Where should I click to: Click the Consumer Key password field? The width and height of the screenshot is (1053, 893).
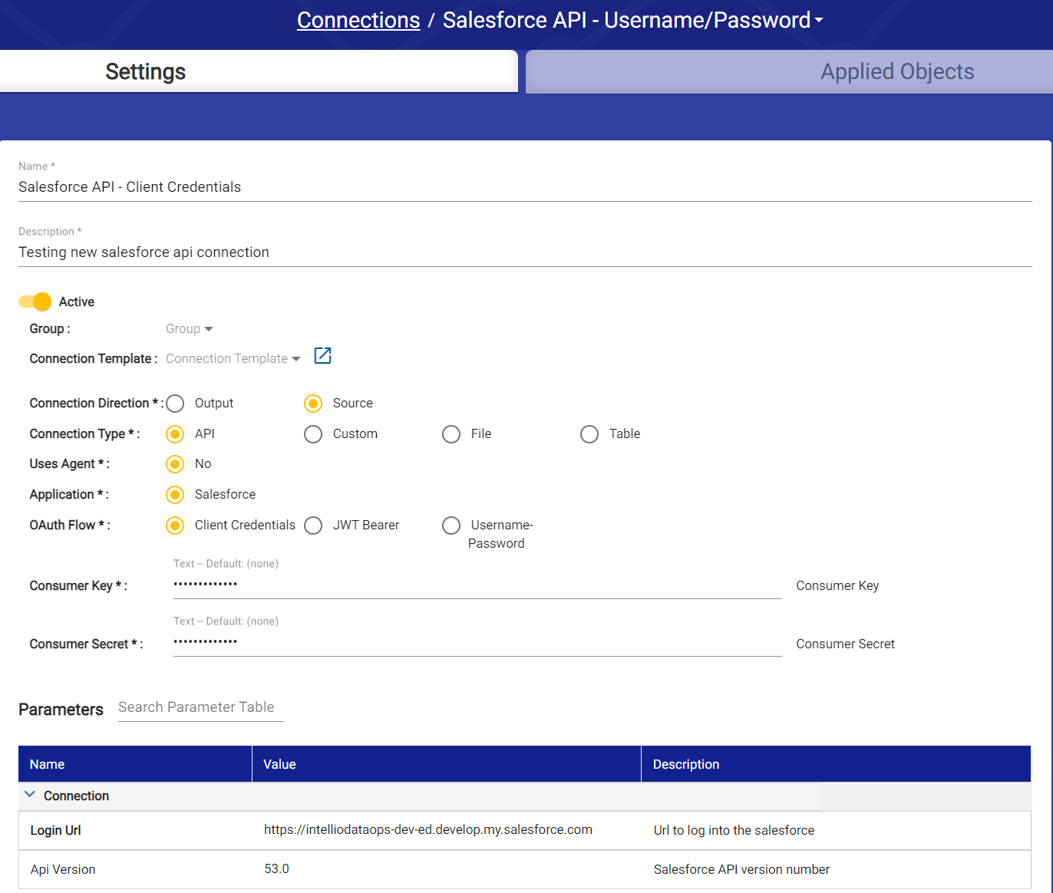[x=477, y=585]
